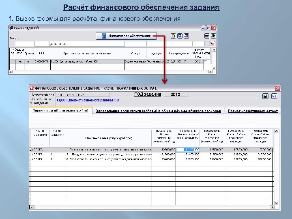Select the КЦСОН row in the task list

click(110, 62)
